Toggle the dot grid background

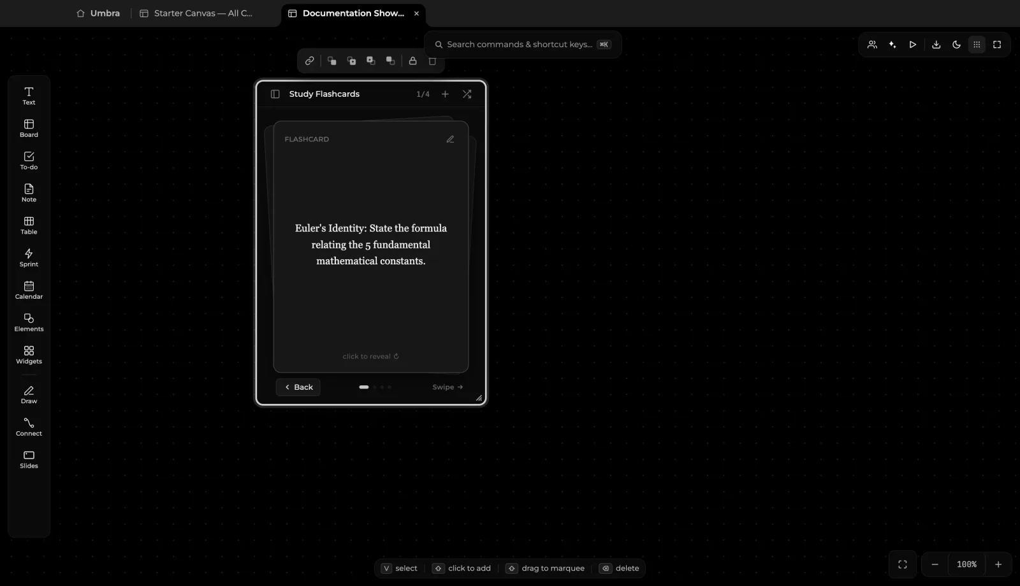point(977,45)
